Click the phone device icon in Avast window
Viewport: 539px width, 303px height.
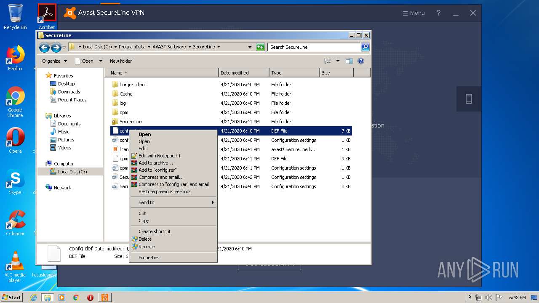coord(469,99)
